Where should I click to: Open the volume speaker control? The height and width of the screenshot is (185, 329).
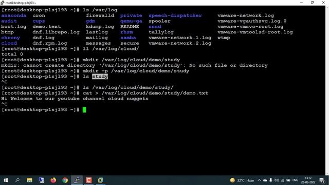(x=277, y=180)
